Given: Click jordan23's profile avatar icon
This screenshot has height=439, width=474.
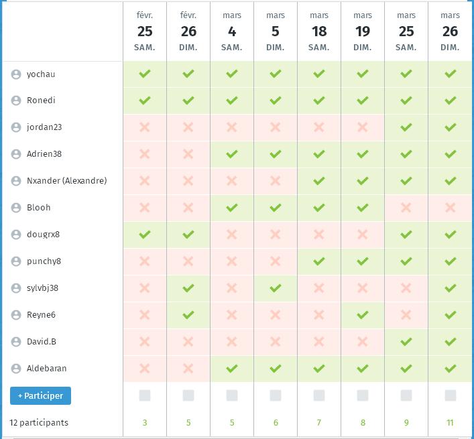Looking at the screenshot, I should click(16, 127).
